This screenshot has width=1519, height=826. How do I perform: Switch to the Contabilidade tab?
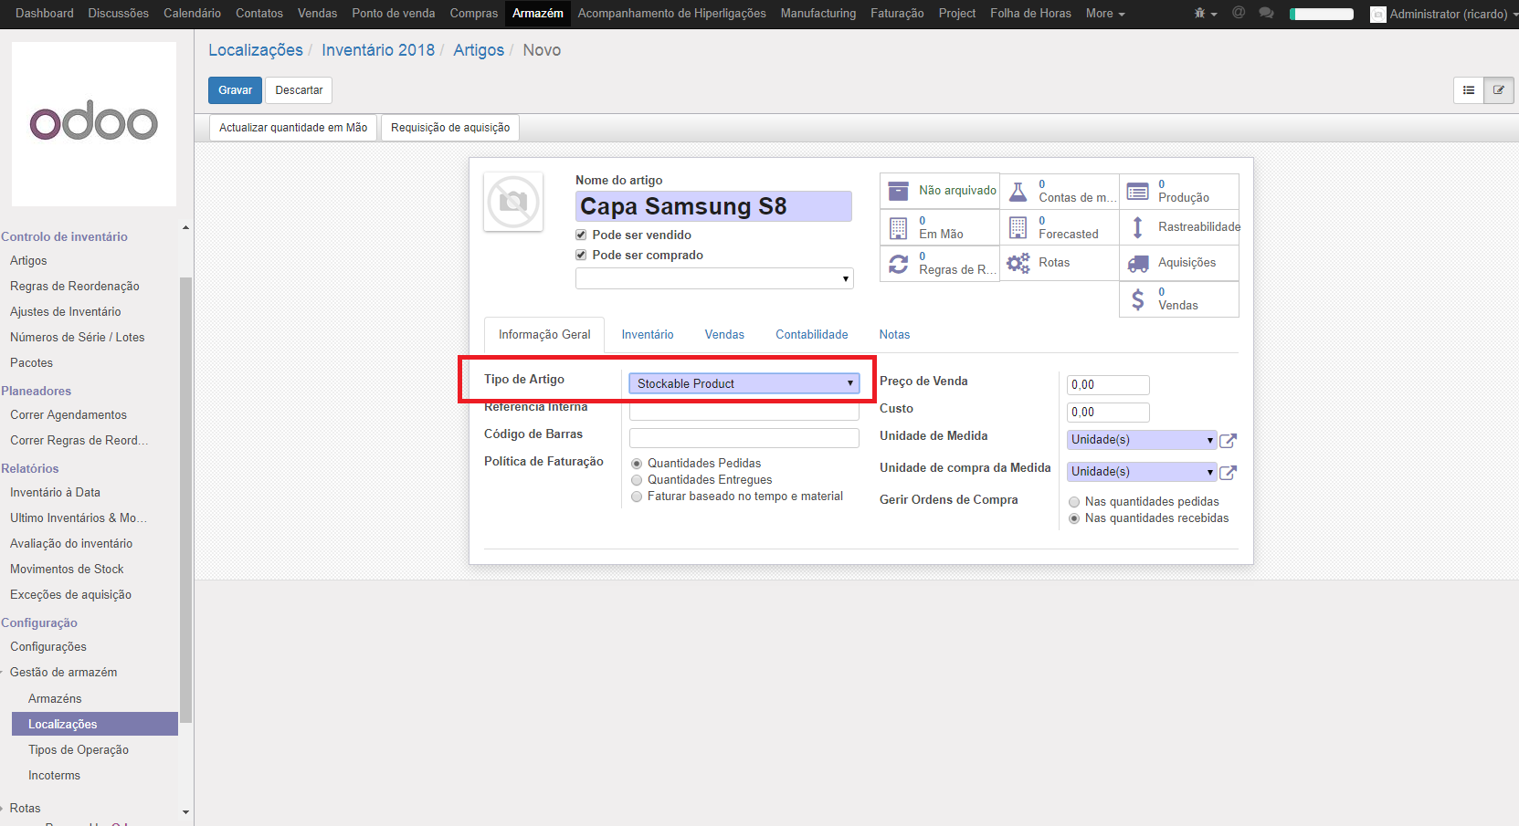pos(811,335)
